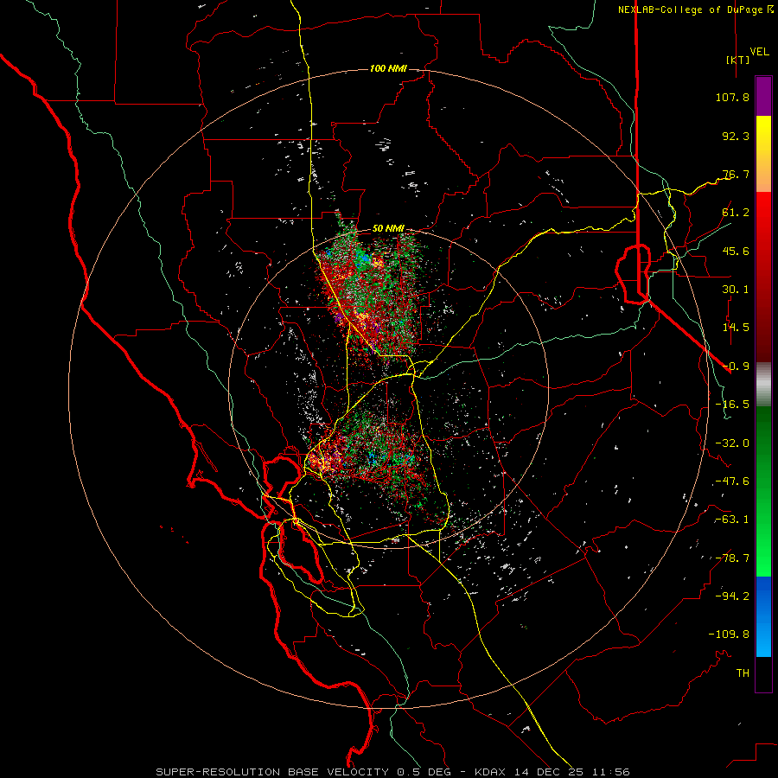Screen dimensions: 778x778
Task: Click the -109.8 legend value
Action: [729, 635]
